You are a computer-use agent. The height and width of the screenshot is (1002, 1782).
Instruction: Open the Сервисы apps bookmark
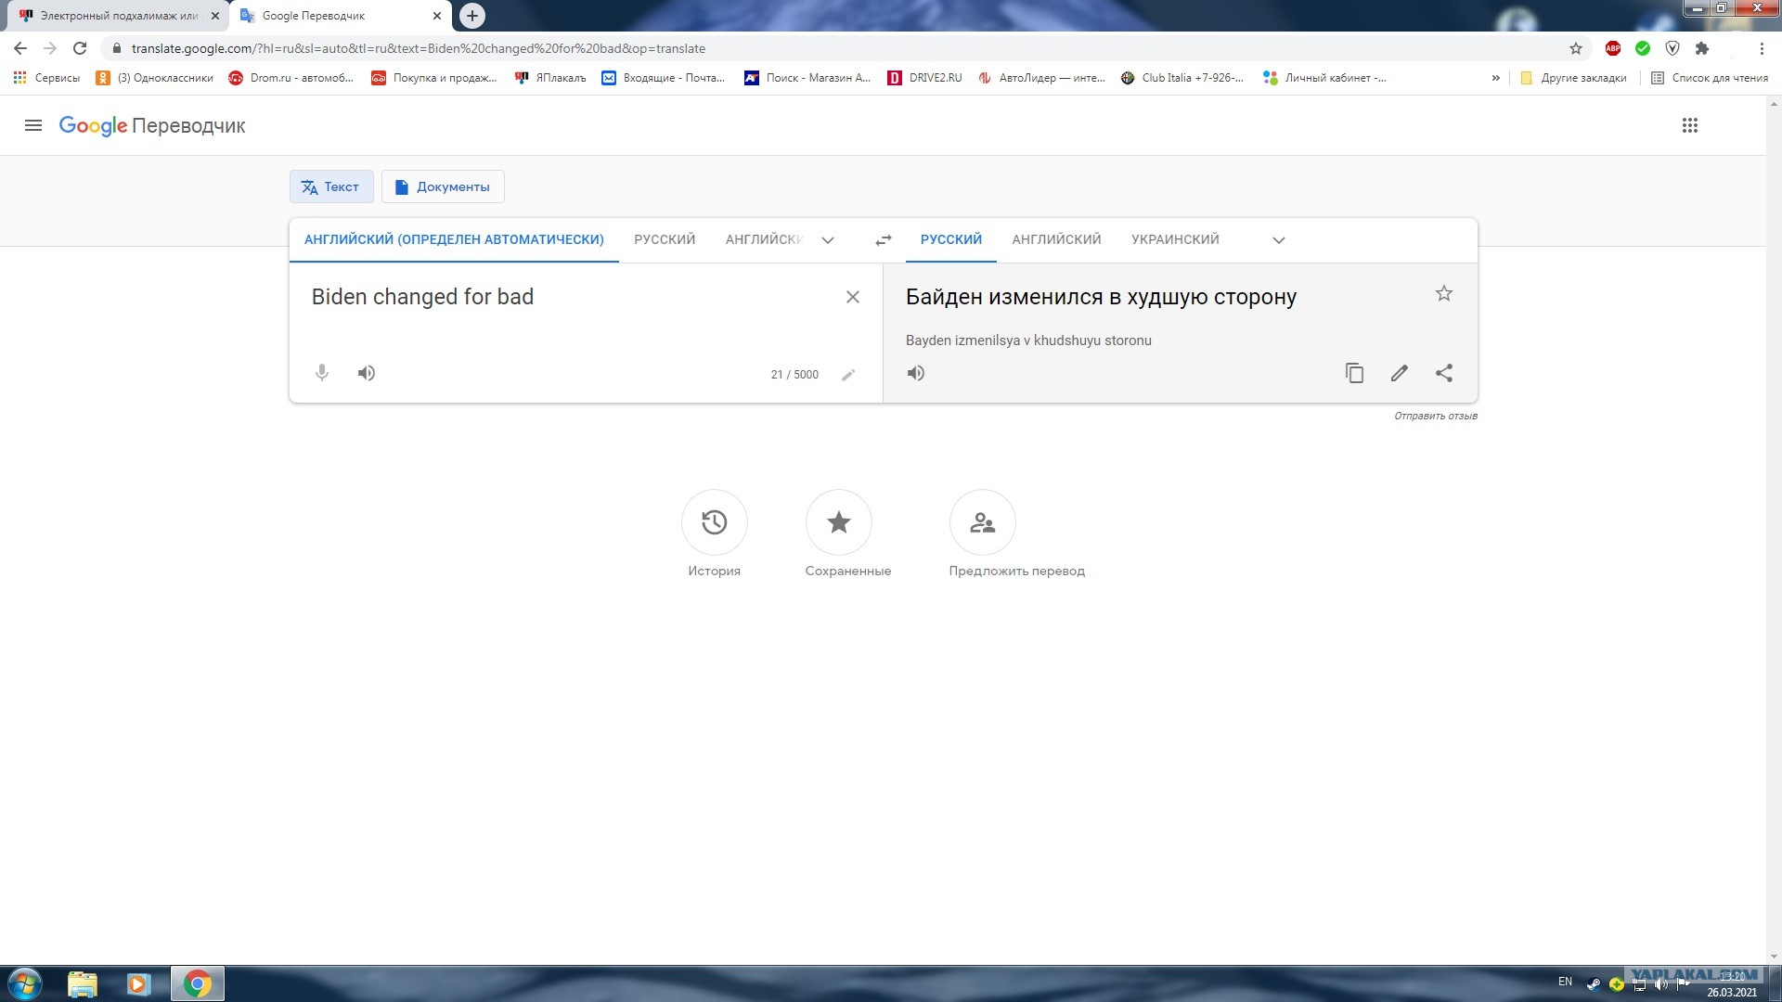[x=46, y=78]
